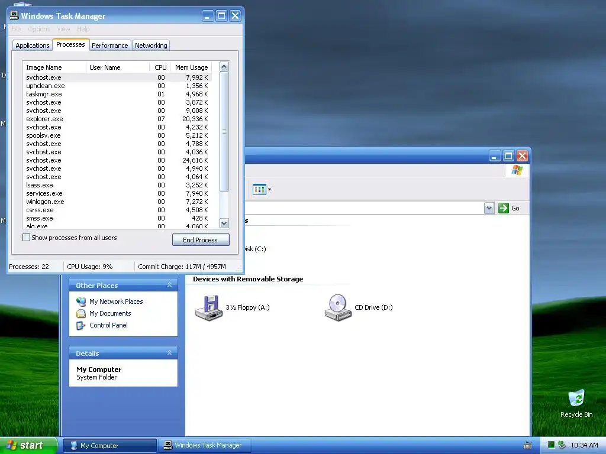Image resolution: width=606 pixels, height=454 pixels.
Task: Switch to My Computer taskbar button
Action: click(x=109, y=446)
